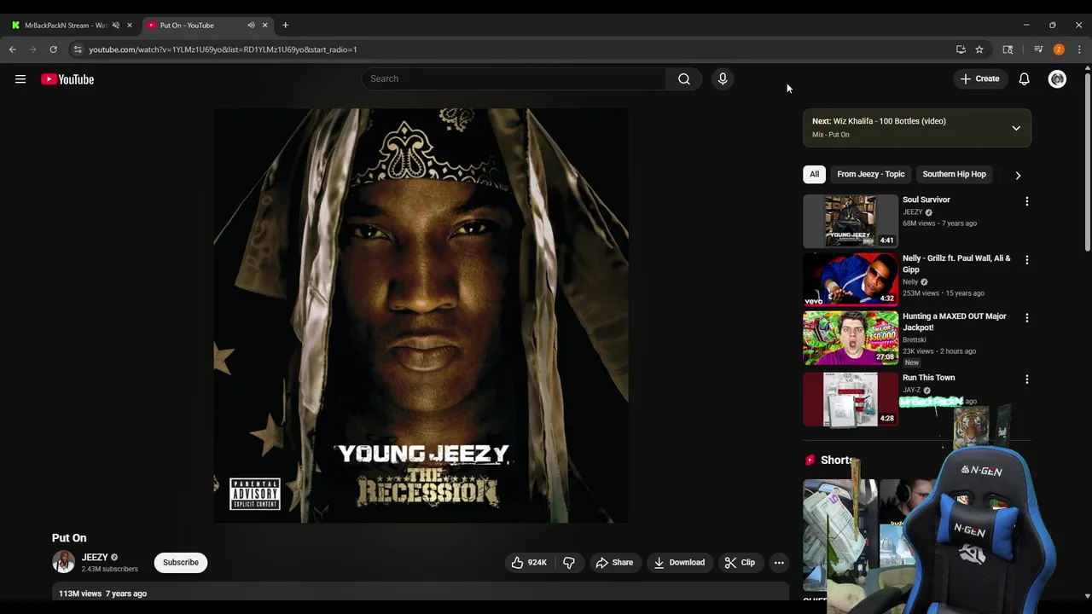This screenshot has height=614, width=1092.
Task: Like the video with thumbs up
Action: click(x=529, y=563)
